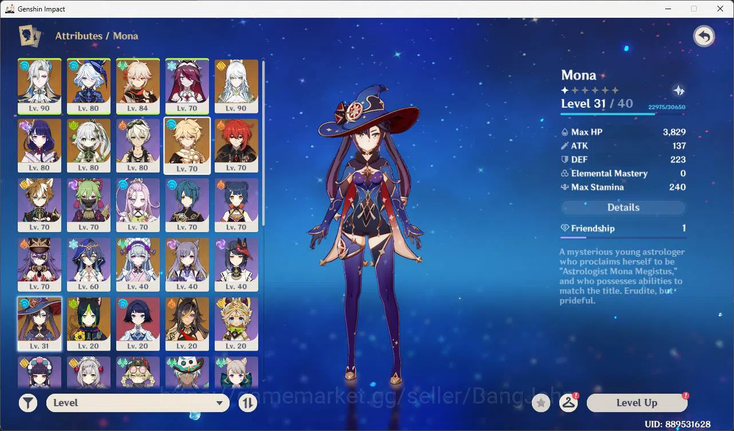Screen dimensions: 734x431
Task: Select Xingqiu's Hydro character card
Action: click(x=187, y=205)
